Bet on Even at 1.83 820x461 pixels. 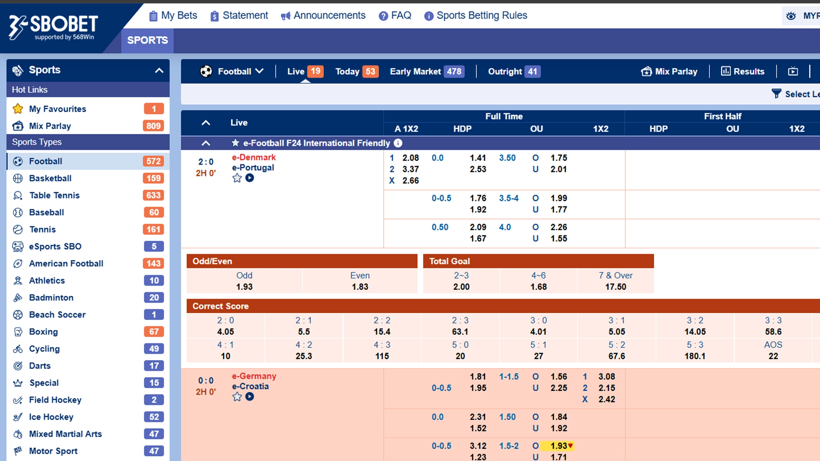click(360, 281)
